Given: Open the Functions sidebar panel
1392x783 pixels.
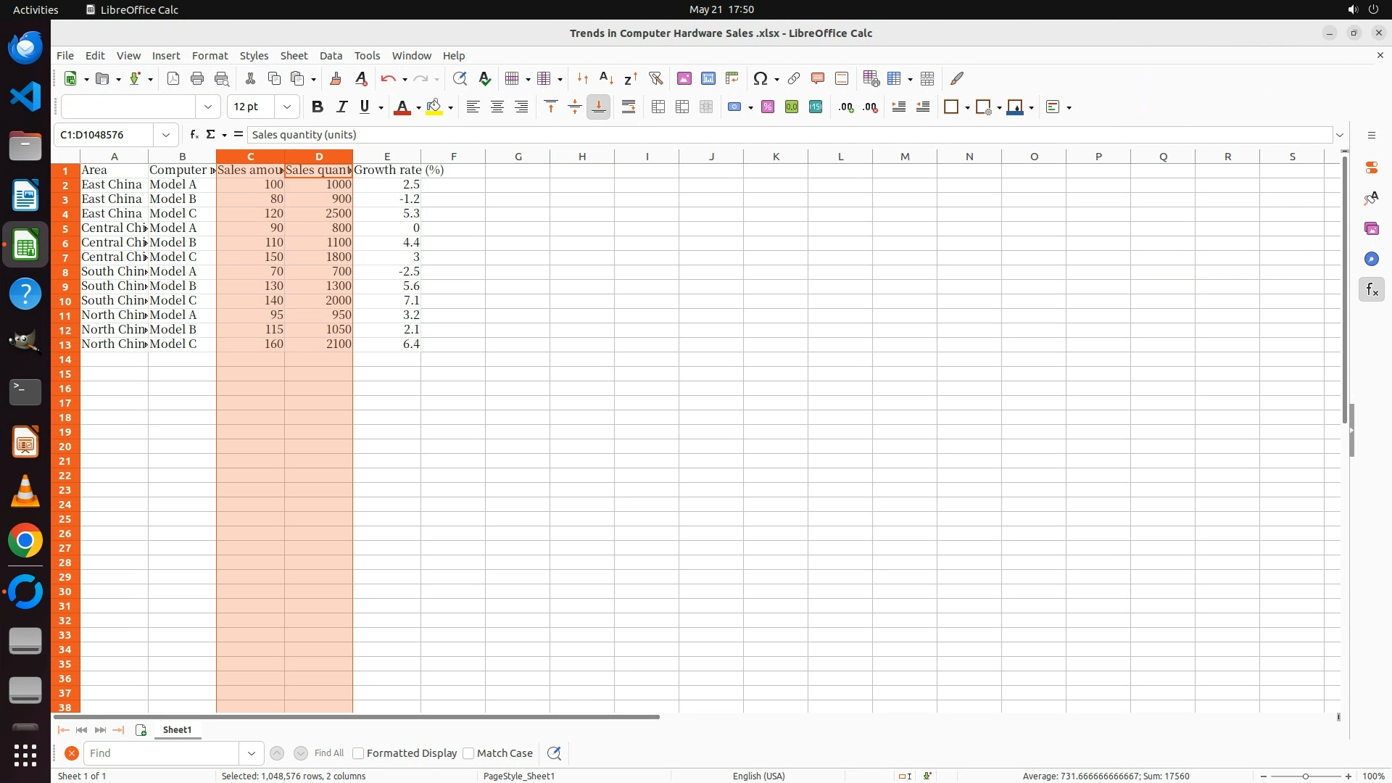Looking at the screenshot, I should click(x=1371, y=290).
